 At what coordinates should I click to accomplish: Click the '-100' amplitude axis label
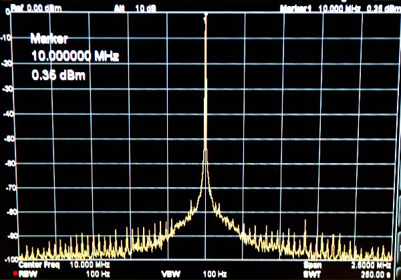pyautogui.click(x=12, y=260)
